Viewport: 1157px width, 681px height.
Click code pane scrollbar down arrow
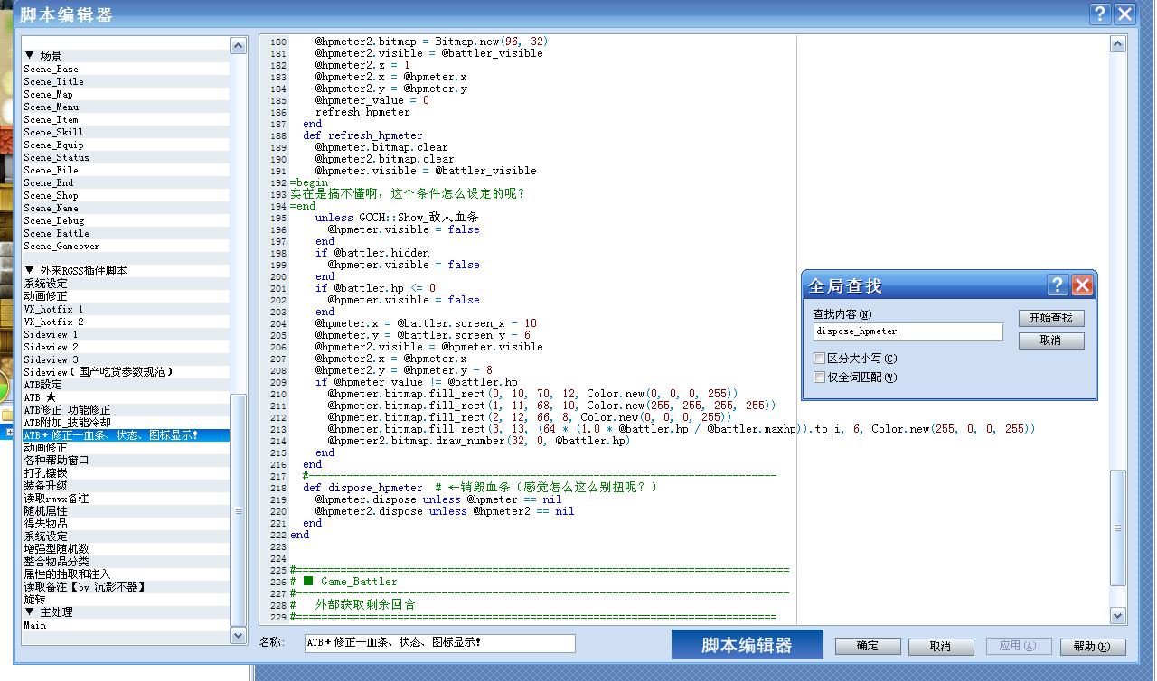click(1118, 615)
